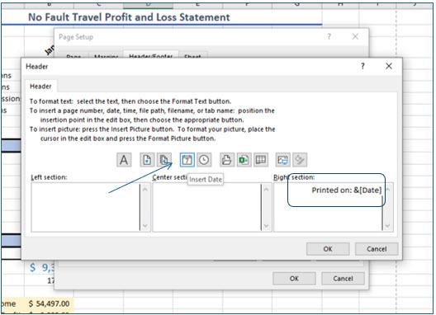Viewport: 436px width, 315px height.
Task: Click inside the Center section edit box
Action: click(206, 207)
